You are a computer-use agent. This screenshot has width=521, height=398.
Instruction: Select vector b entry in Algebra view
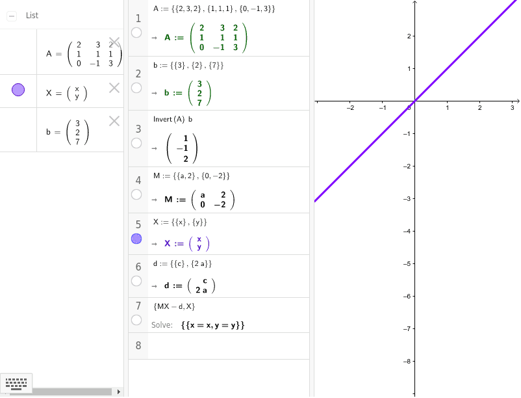(x=68, y=132)
